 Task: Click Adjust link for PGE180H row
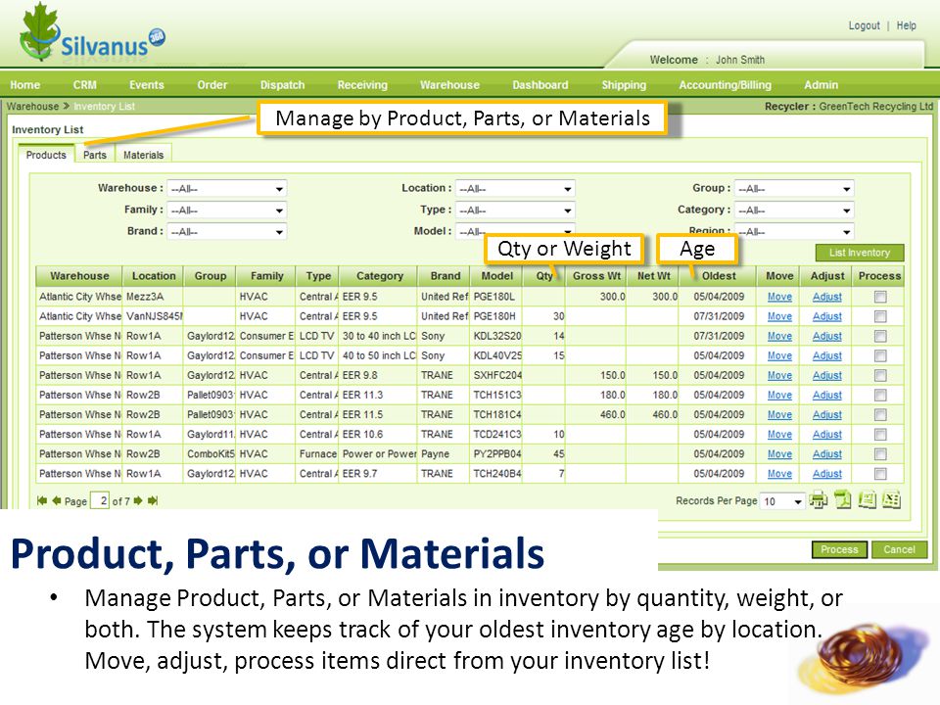[x=827, y=316]
